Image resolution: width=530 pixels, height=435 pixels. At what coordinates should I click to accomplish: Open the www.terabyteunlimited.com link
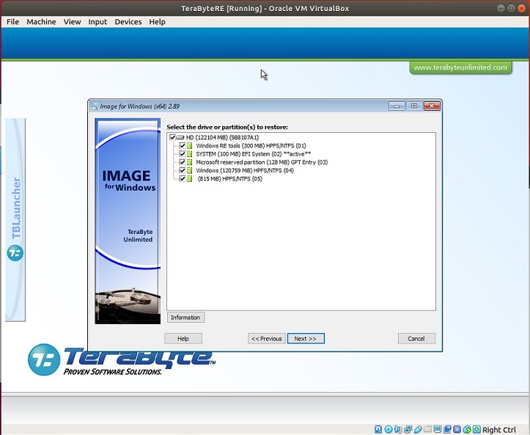click(460, 67)
